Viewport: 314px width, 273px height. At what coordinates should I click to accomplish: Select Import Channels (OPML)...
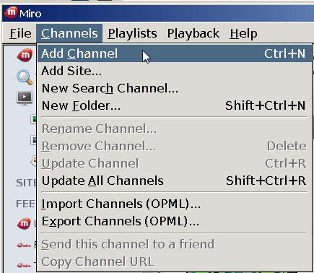point(175,204)
